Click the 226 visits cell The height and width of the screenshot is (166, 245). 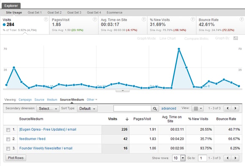pyautogui.click(x=115, y=129)
